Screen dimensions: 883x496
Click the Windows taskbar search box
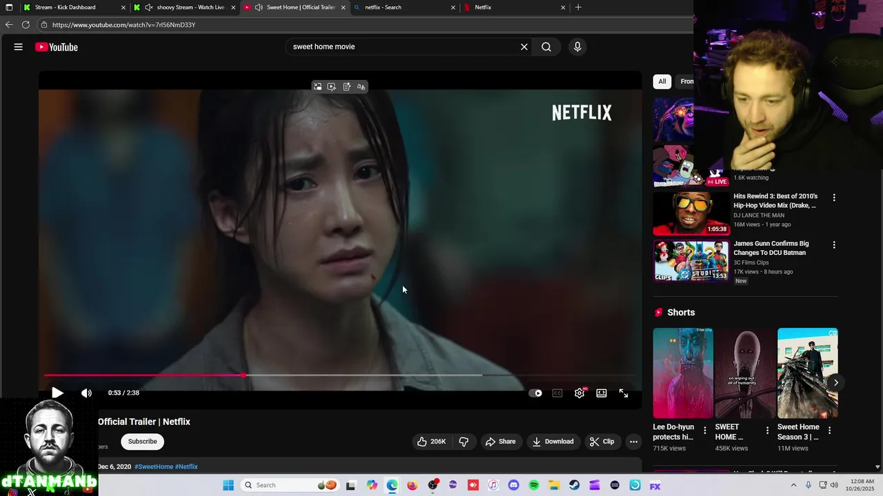(x=290, y=485)
